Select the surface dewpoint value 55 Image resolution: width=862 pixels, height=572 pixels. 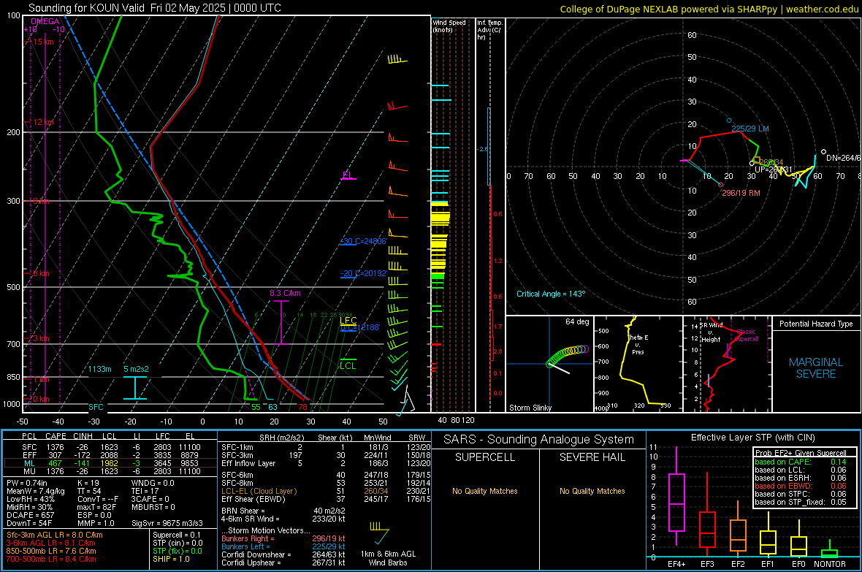tap(256, 407)
